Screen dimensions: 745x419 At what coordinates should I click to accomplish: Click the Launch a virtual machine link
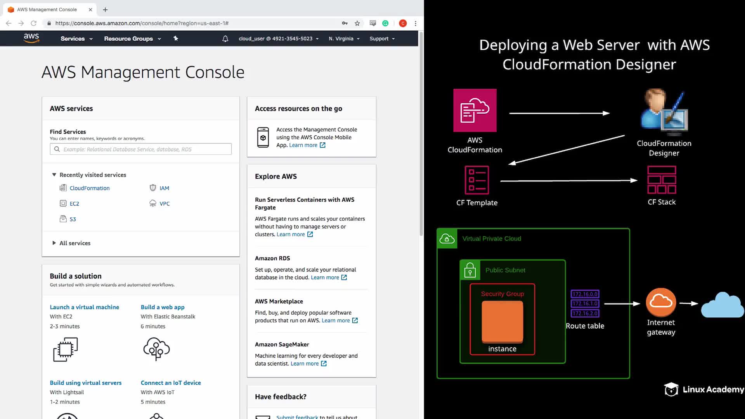point(84,307)
